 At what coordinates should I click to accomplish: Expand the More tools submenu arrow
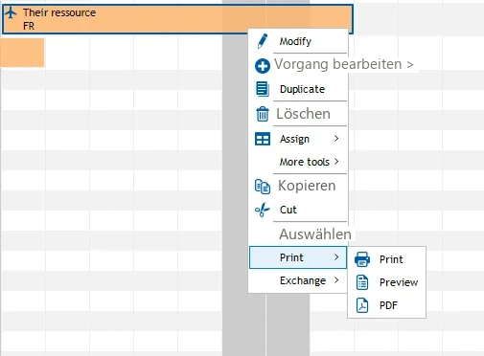pyautogui.click(x=336, y=162)
